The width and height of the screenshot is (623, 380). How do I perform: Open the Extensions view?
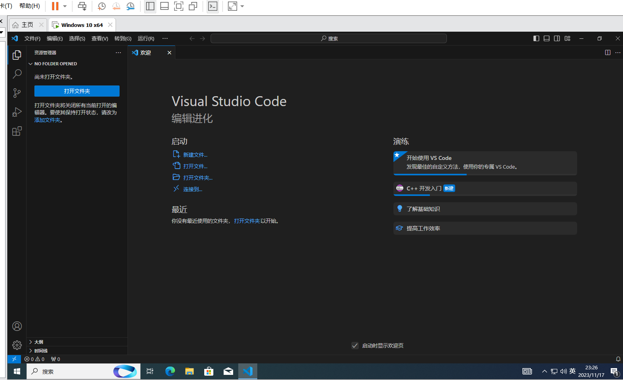click(17, 131)
